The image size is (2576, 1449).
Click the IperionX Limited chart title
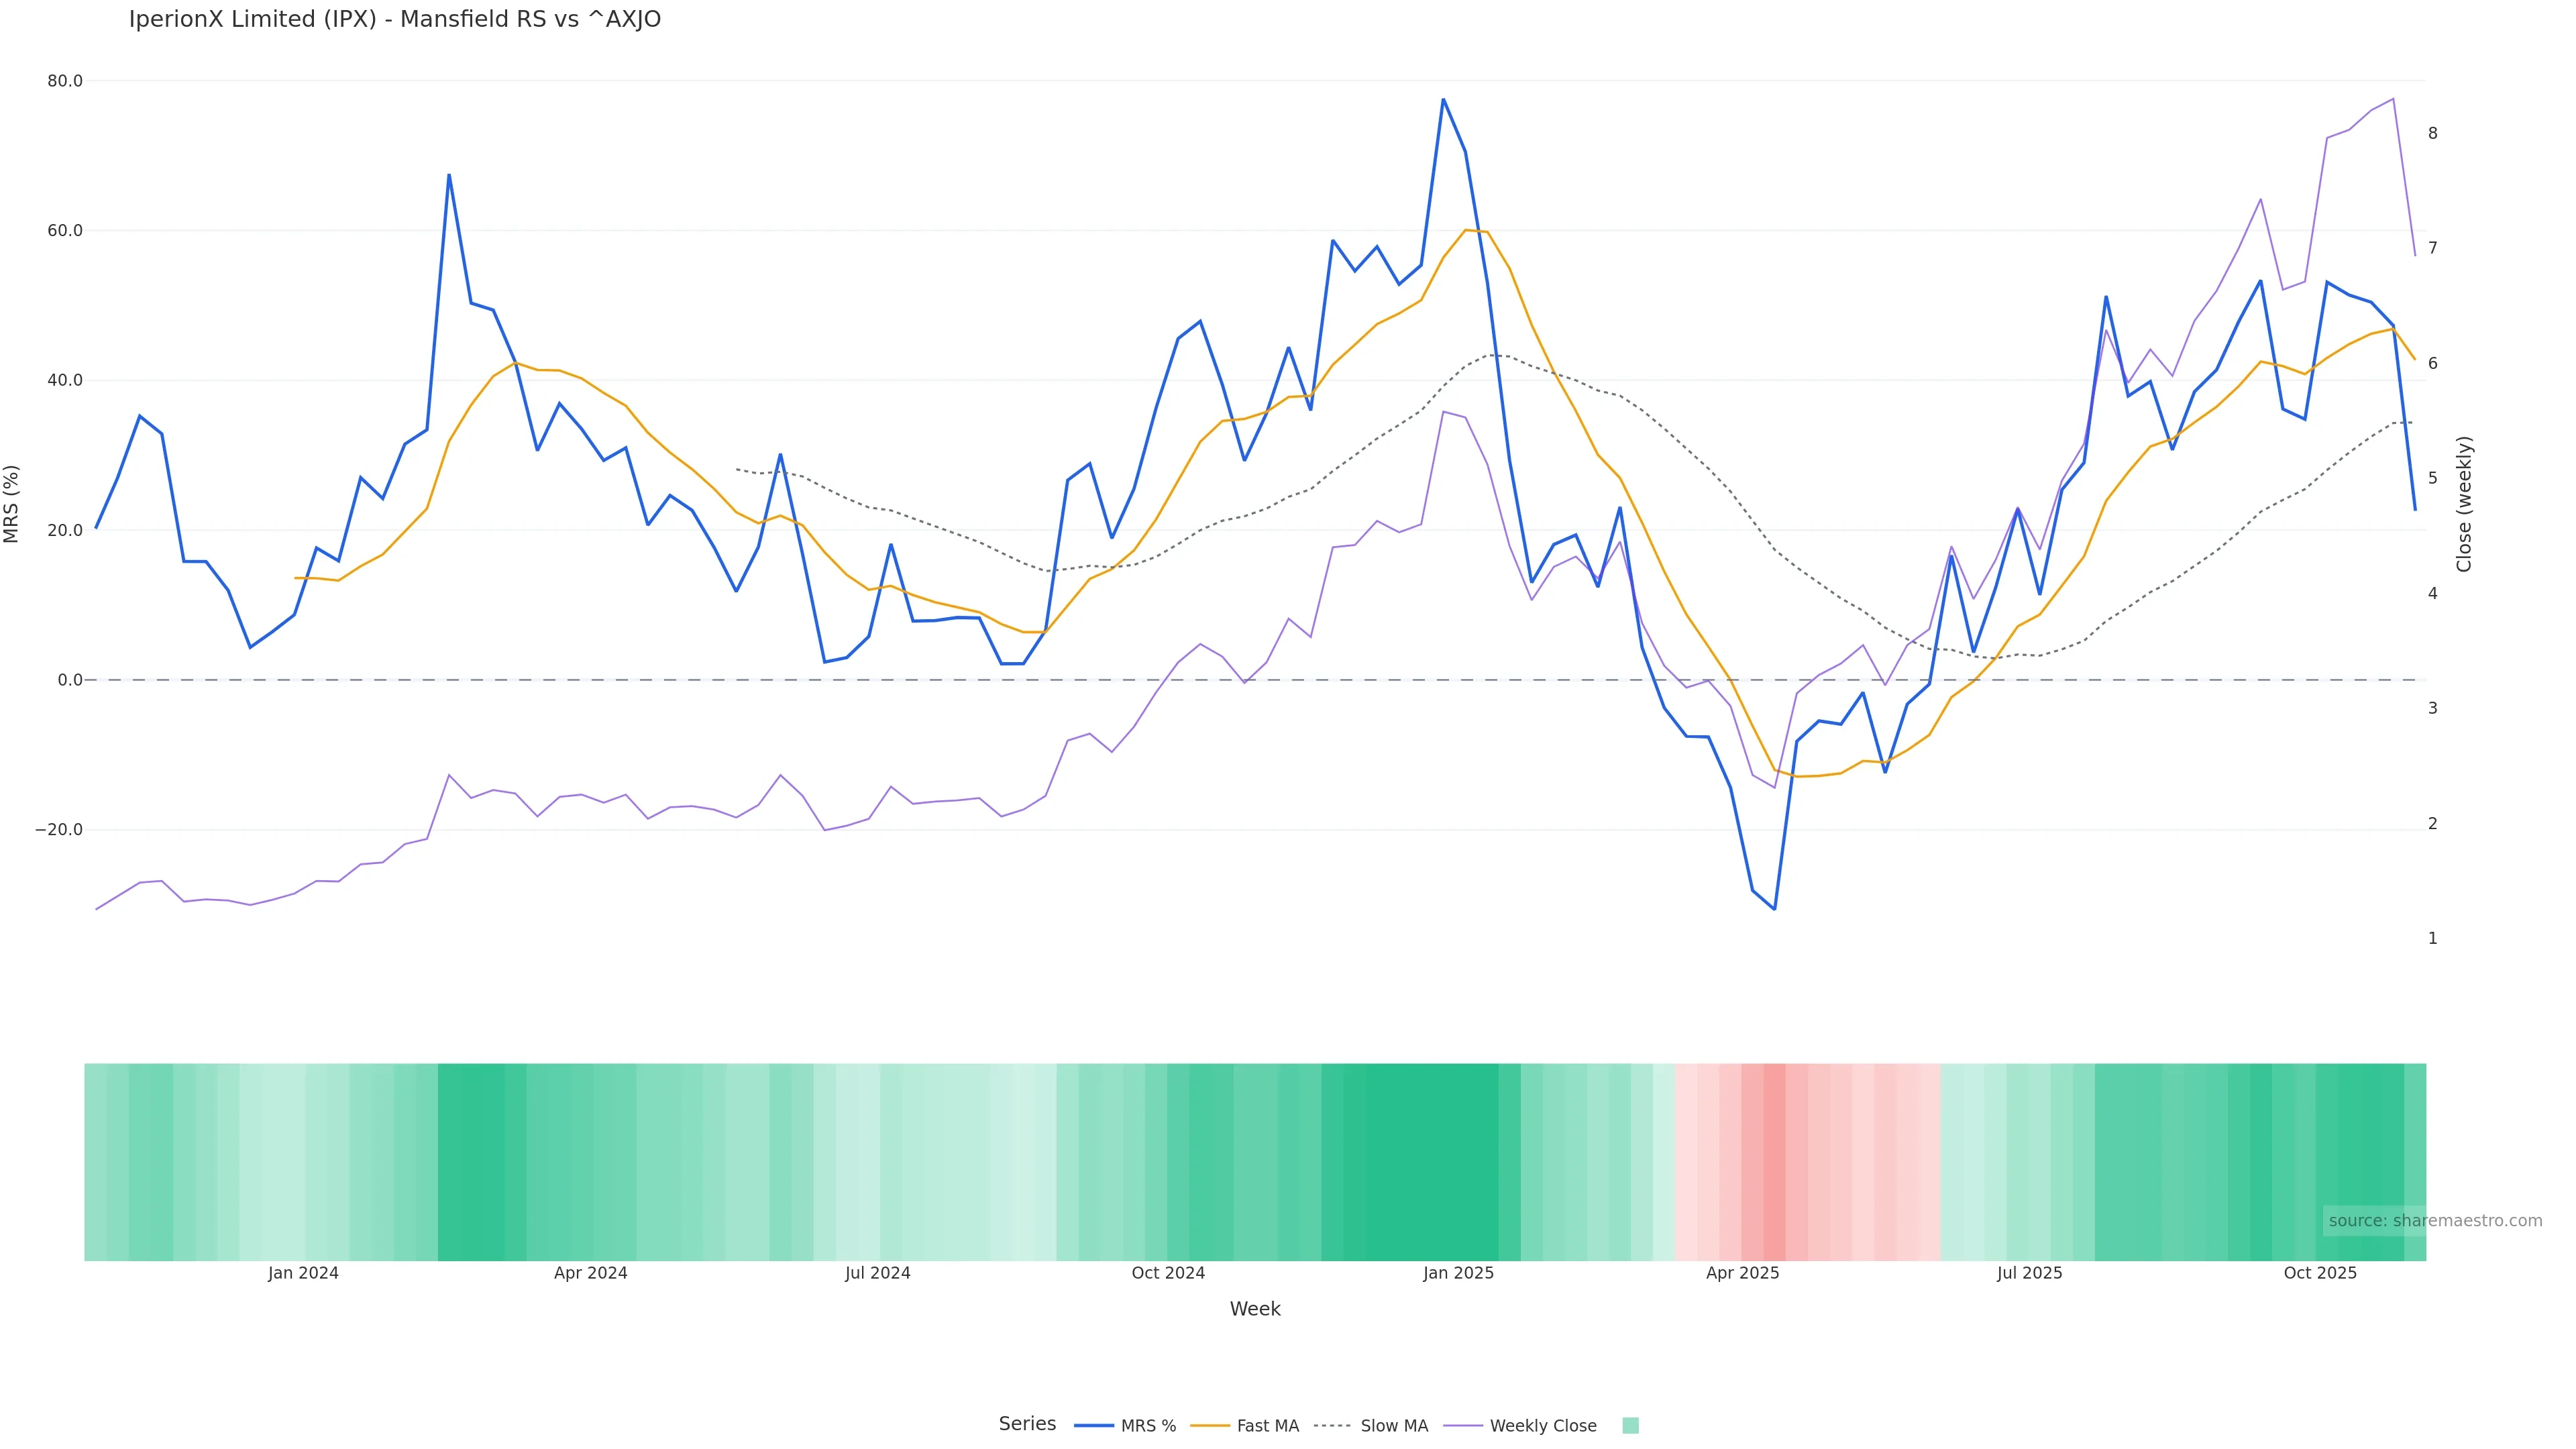tap(394, 19)
